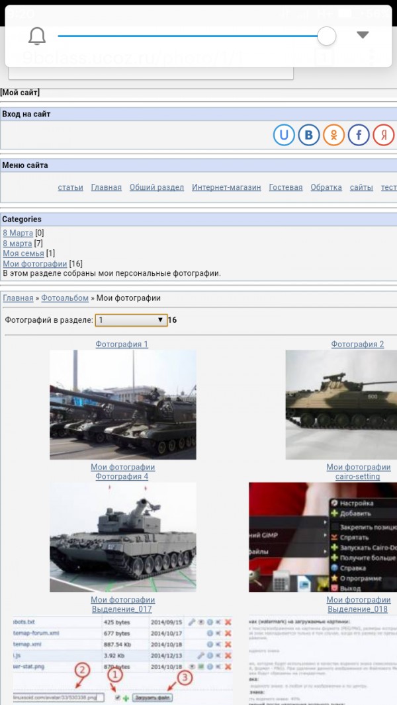Screen dimensions: 397x705
Task: Open the 8 марта category with 7 photos
Action: [x=18, y=243]
